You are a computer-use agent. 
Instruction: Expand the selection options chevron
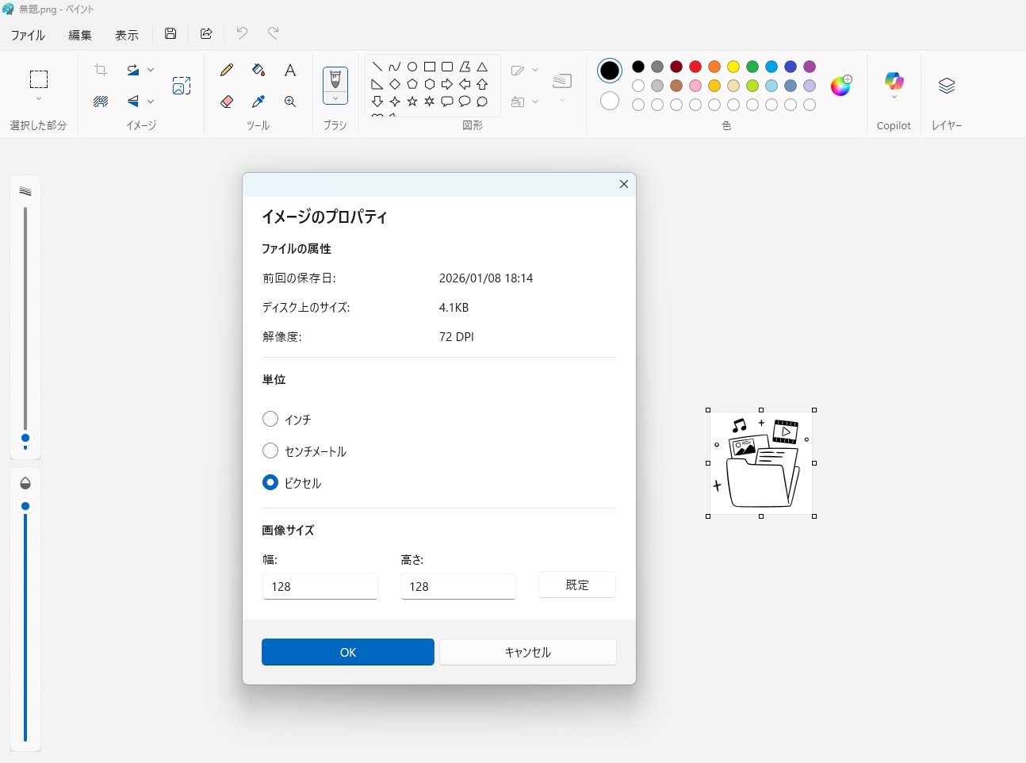click(x=39, y=99)
